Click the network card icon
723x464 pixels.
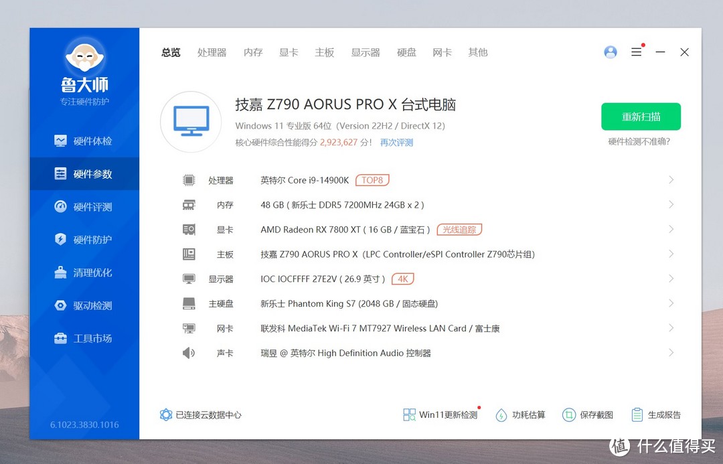(x=189, y=328)
